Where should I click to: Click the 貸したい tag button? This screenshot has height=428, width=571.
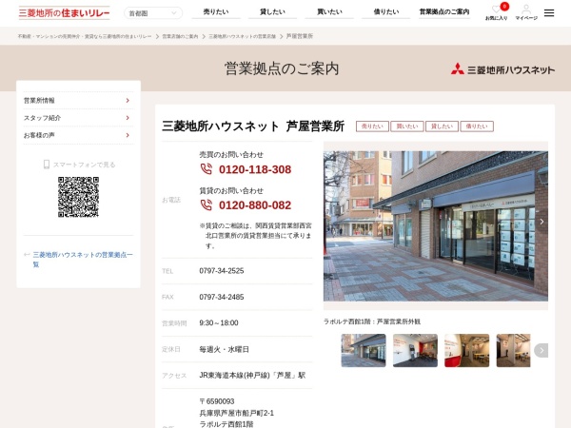(442, 126)
